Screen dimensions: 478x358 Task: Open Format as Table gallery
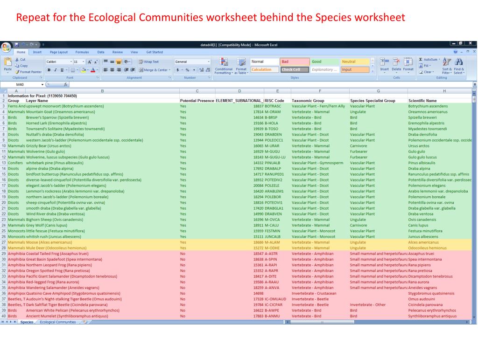click(x=241, y=66)
